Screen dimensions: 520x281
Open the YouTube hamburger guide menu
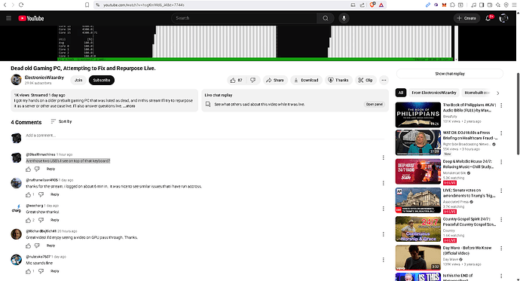click(8, 18)
